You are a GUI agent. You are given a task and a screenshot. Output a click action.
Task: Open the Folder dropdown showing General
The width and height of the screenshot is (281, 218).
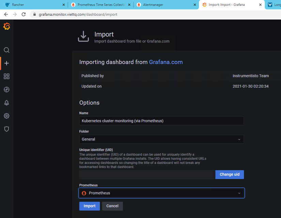(x=161, y=139)
